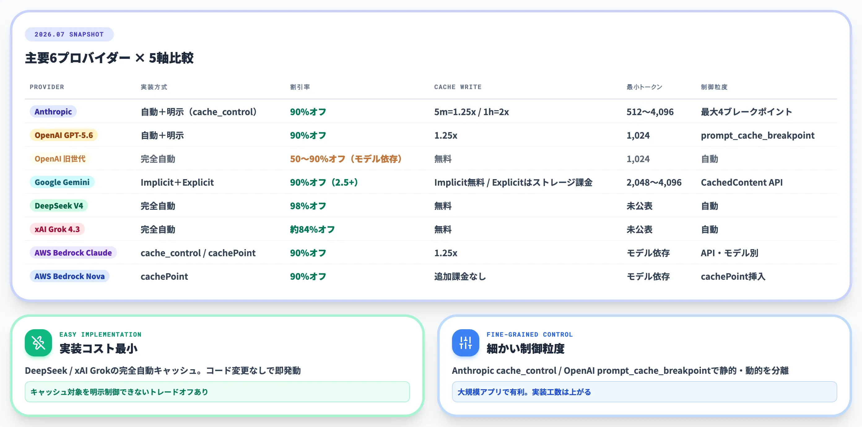This screenshot has height=427, width=862.
Task: Select the xAI Grok 4.3 provider badge
Action: [57, 229]
